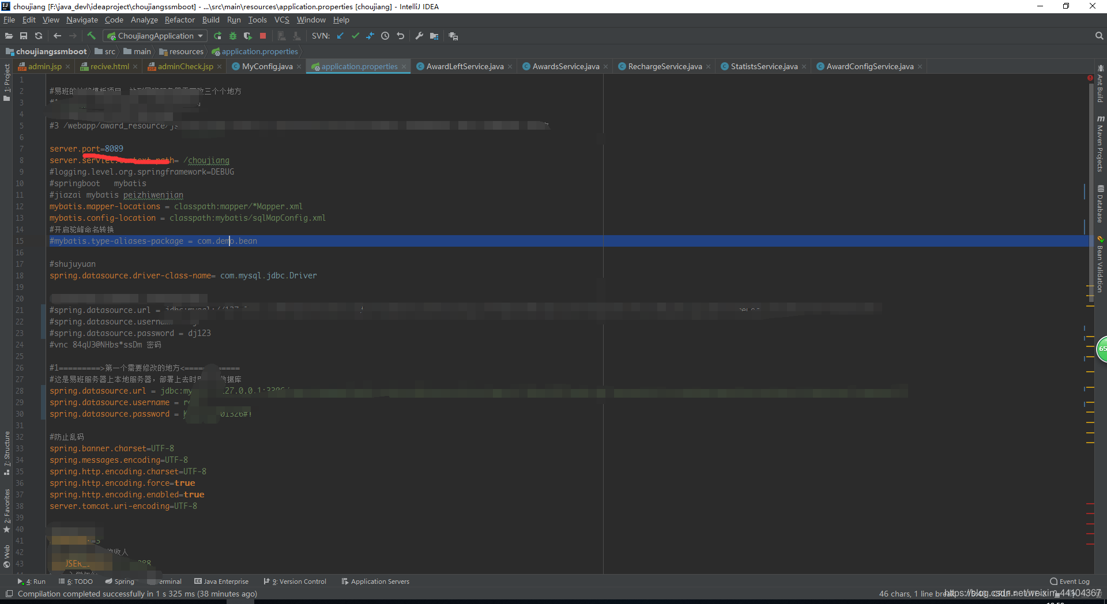Screen dimensions: 1107x604
Task: Toggle the Bean Validation side panel
Action: 1100,265
